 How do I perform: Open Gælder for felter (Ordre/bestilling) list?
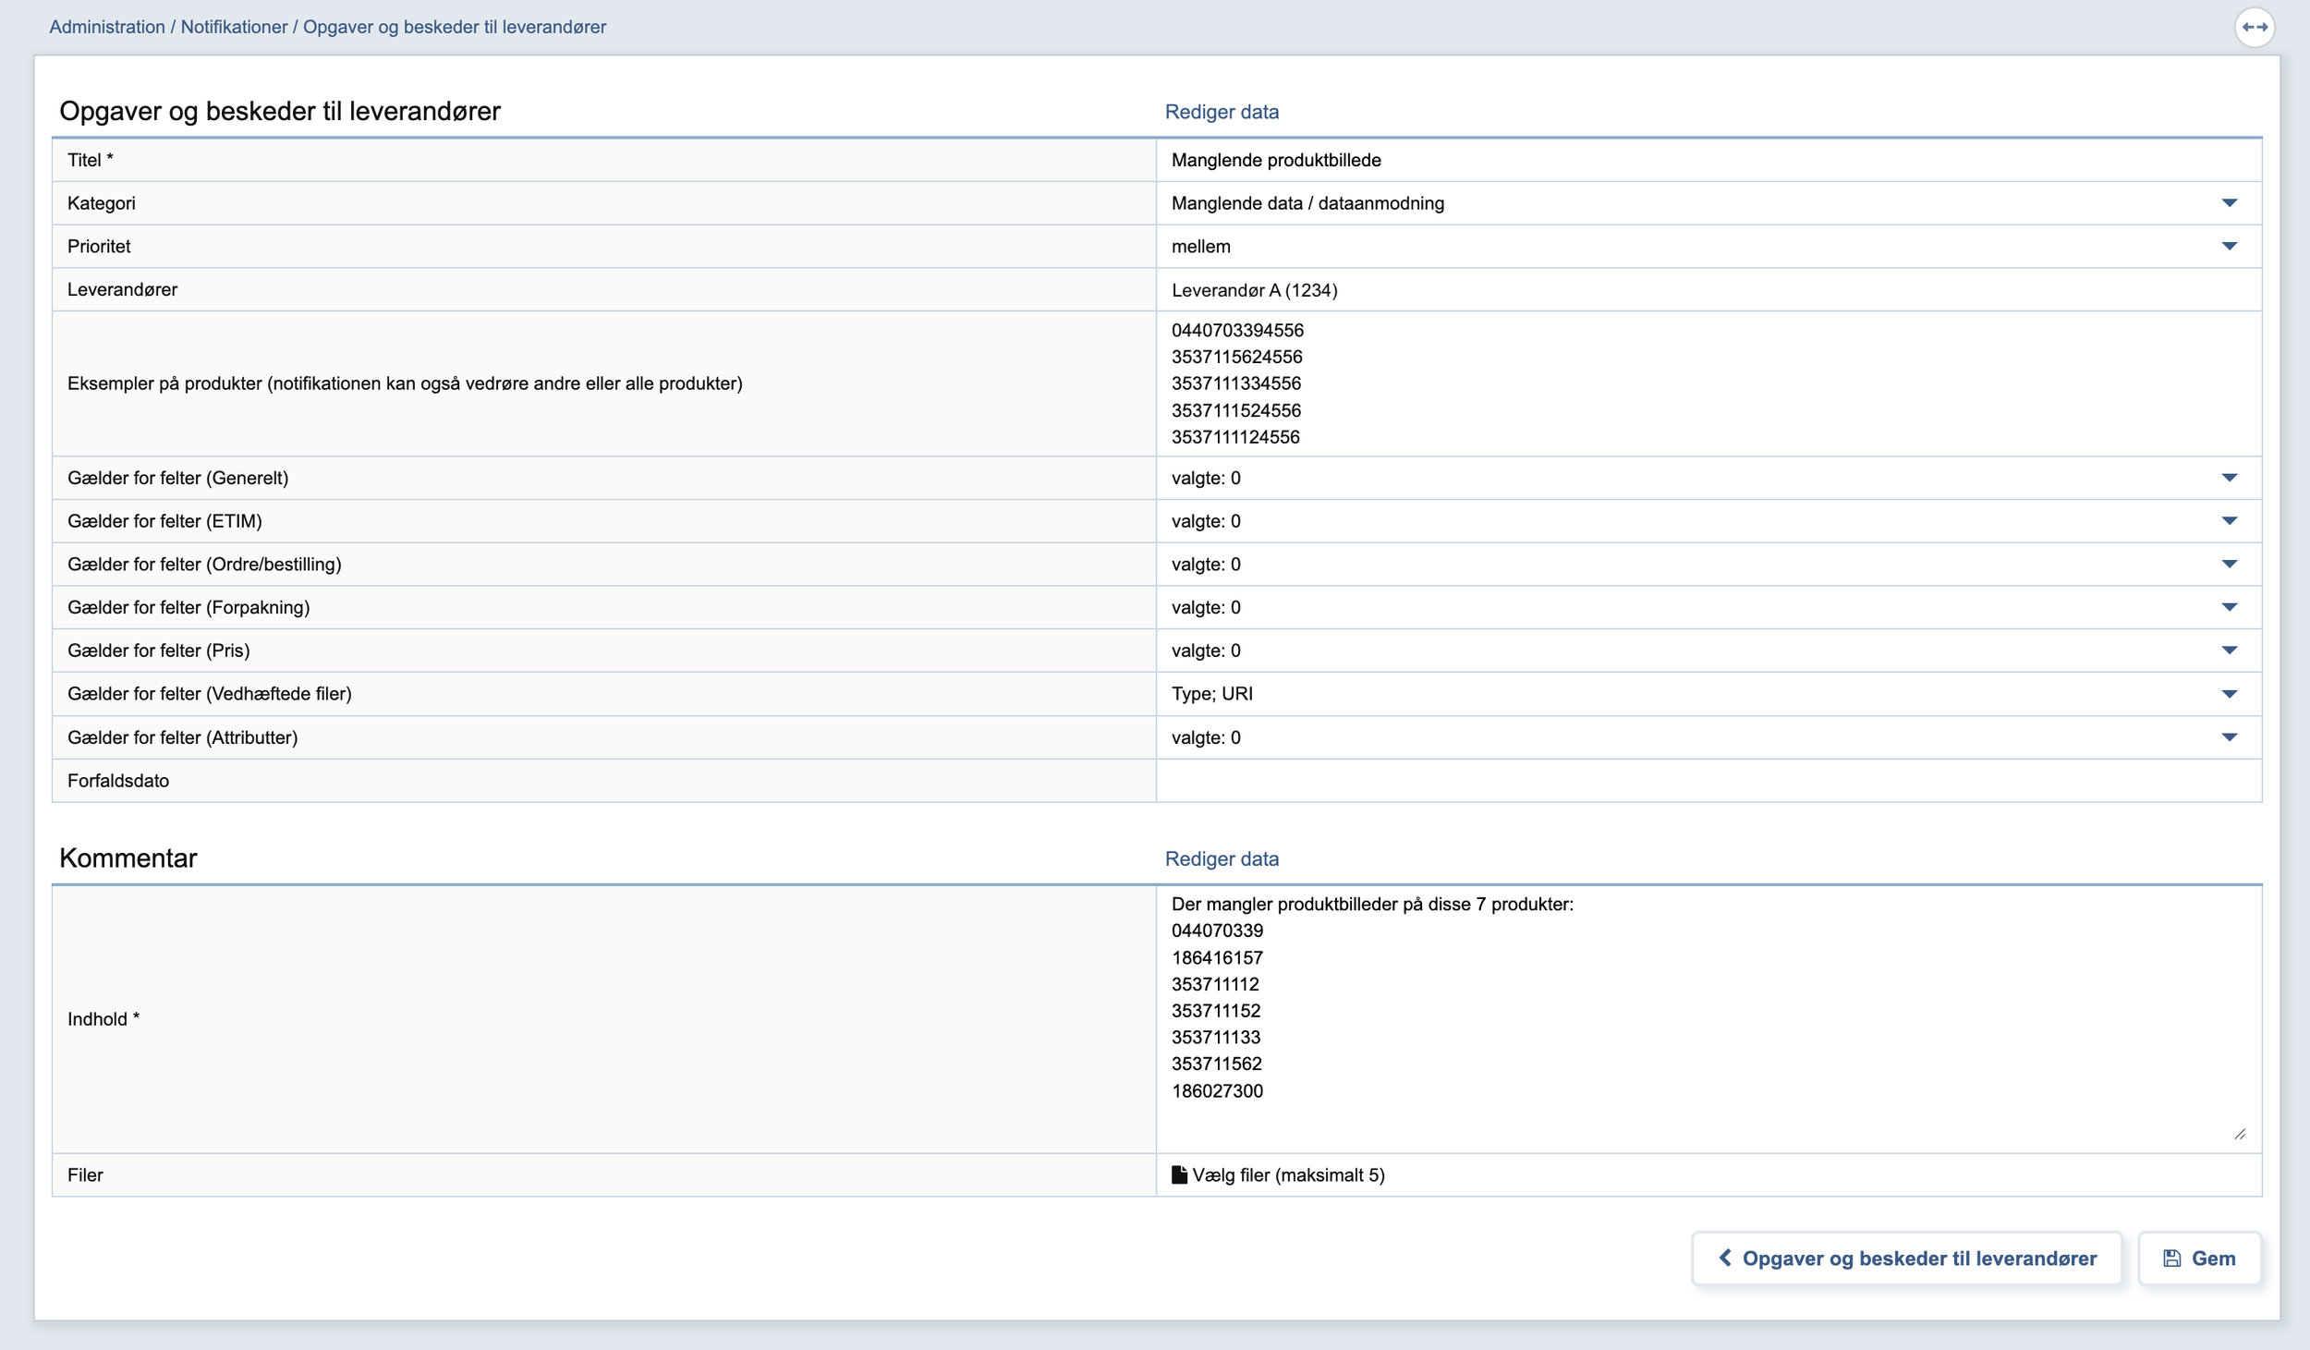pyautogui.click(x=2229, y=565)
